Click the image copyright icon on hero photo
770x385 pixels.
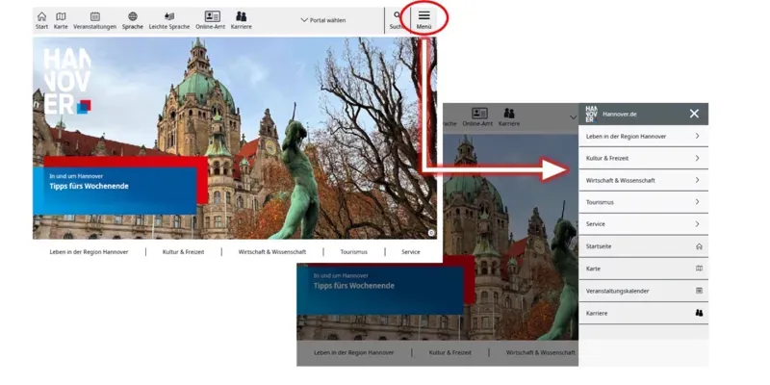pos(431,233)
